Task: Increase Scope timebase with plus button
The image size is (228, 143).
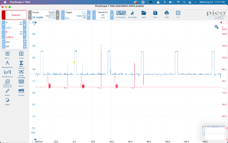Action: tap(58, 15)
